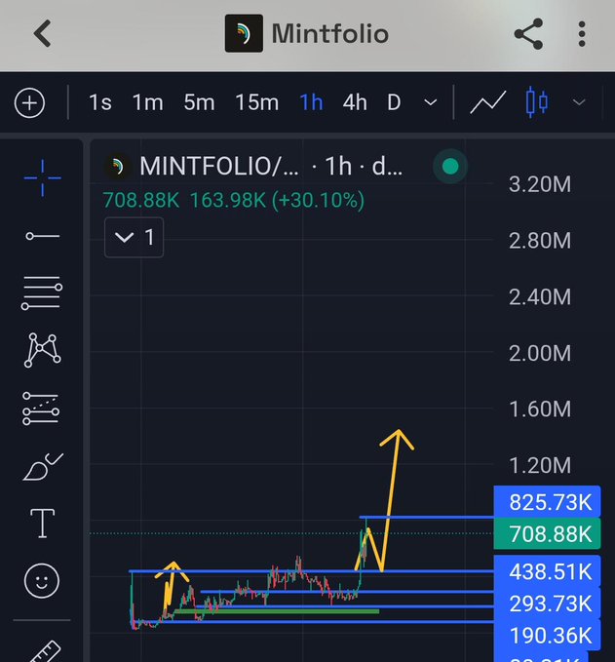The width and height of the screenshot is (615, 662).
Task: Switch to line chart style
Action: click(488, 102)
